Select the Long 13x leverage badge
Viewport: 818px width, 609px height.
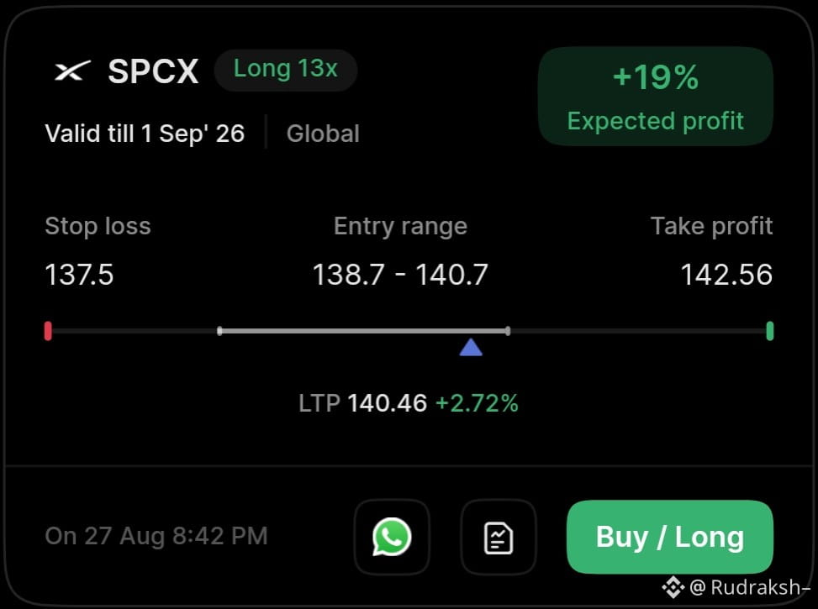tap(285, 70)
